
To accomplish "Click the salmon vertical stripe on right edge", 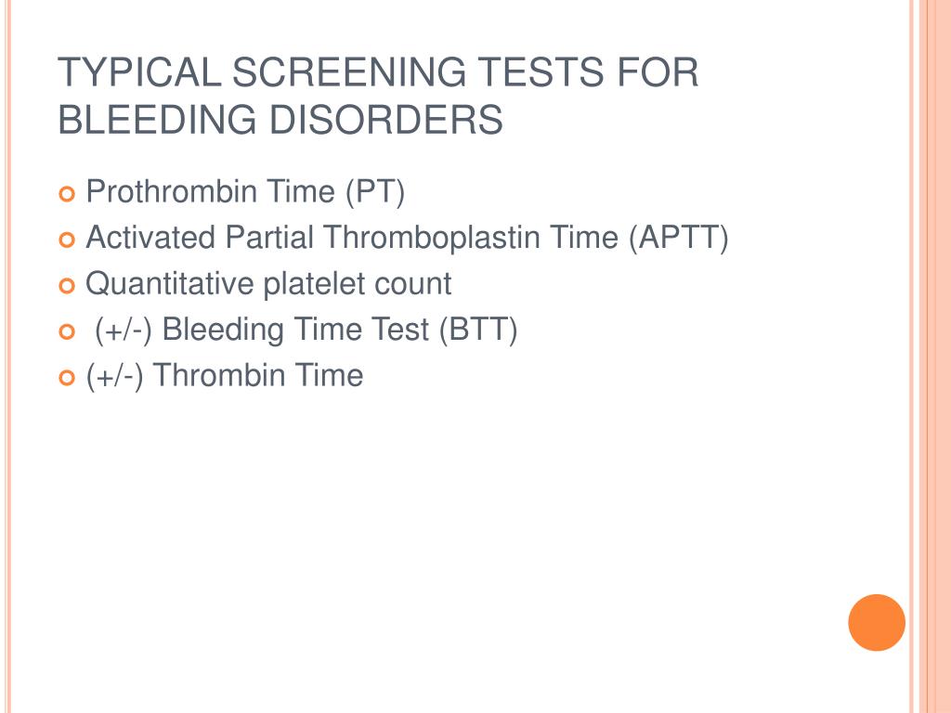I will click(x=934, y=356).
